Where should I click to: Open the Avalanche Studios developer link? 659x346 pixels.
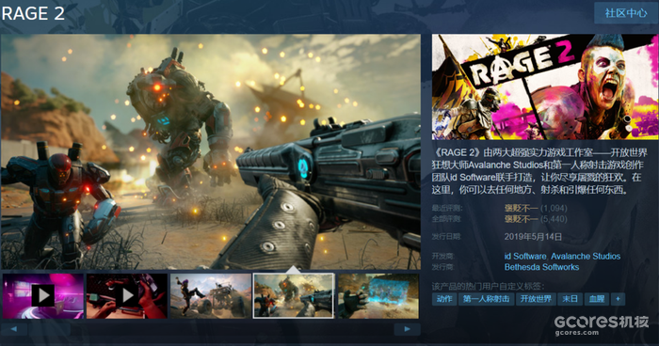click(x=586, y=256)
